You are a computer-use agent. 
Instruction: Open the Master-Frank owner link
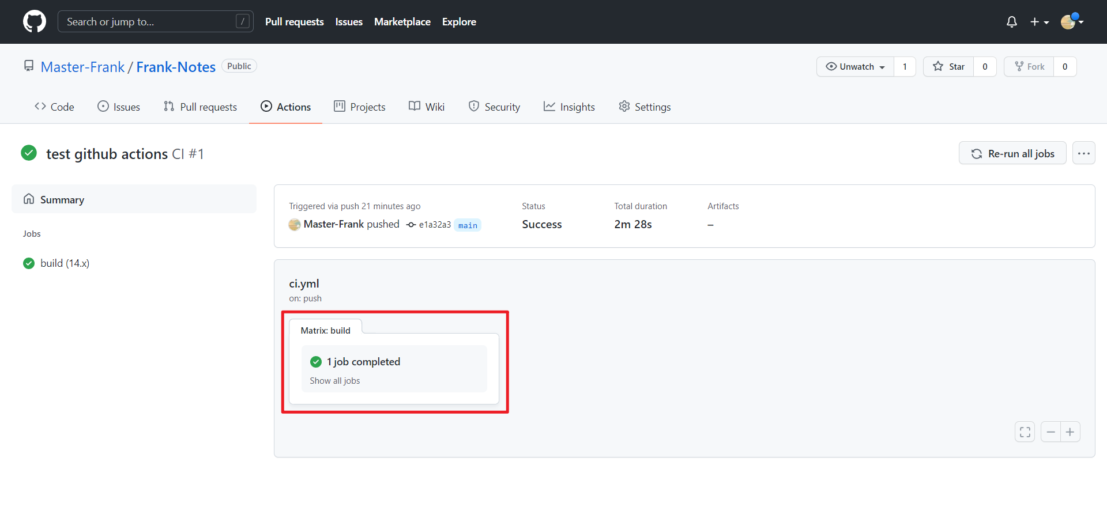[82, 67]
